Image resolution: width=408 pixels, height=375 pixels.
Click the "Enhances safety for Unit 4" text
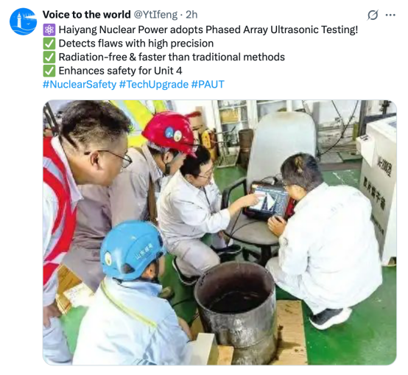click(x=121, y=71)
